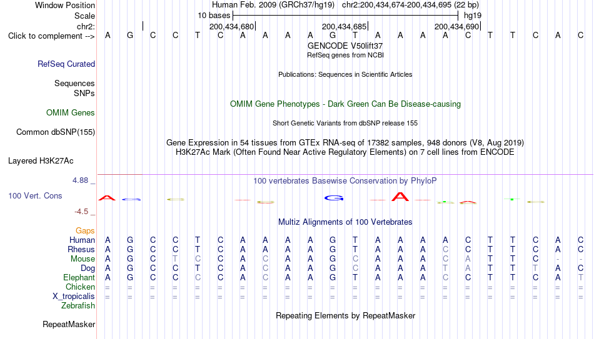The width and height of the screenshot is (594, 339).
Task: Click the Sequences track label
Action: (74, 83)
